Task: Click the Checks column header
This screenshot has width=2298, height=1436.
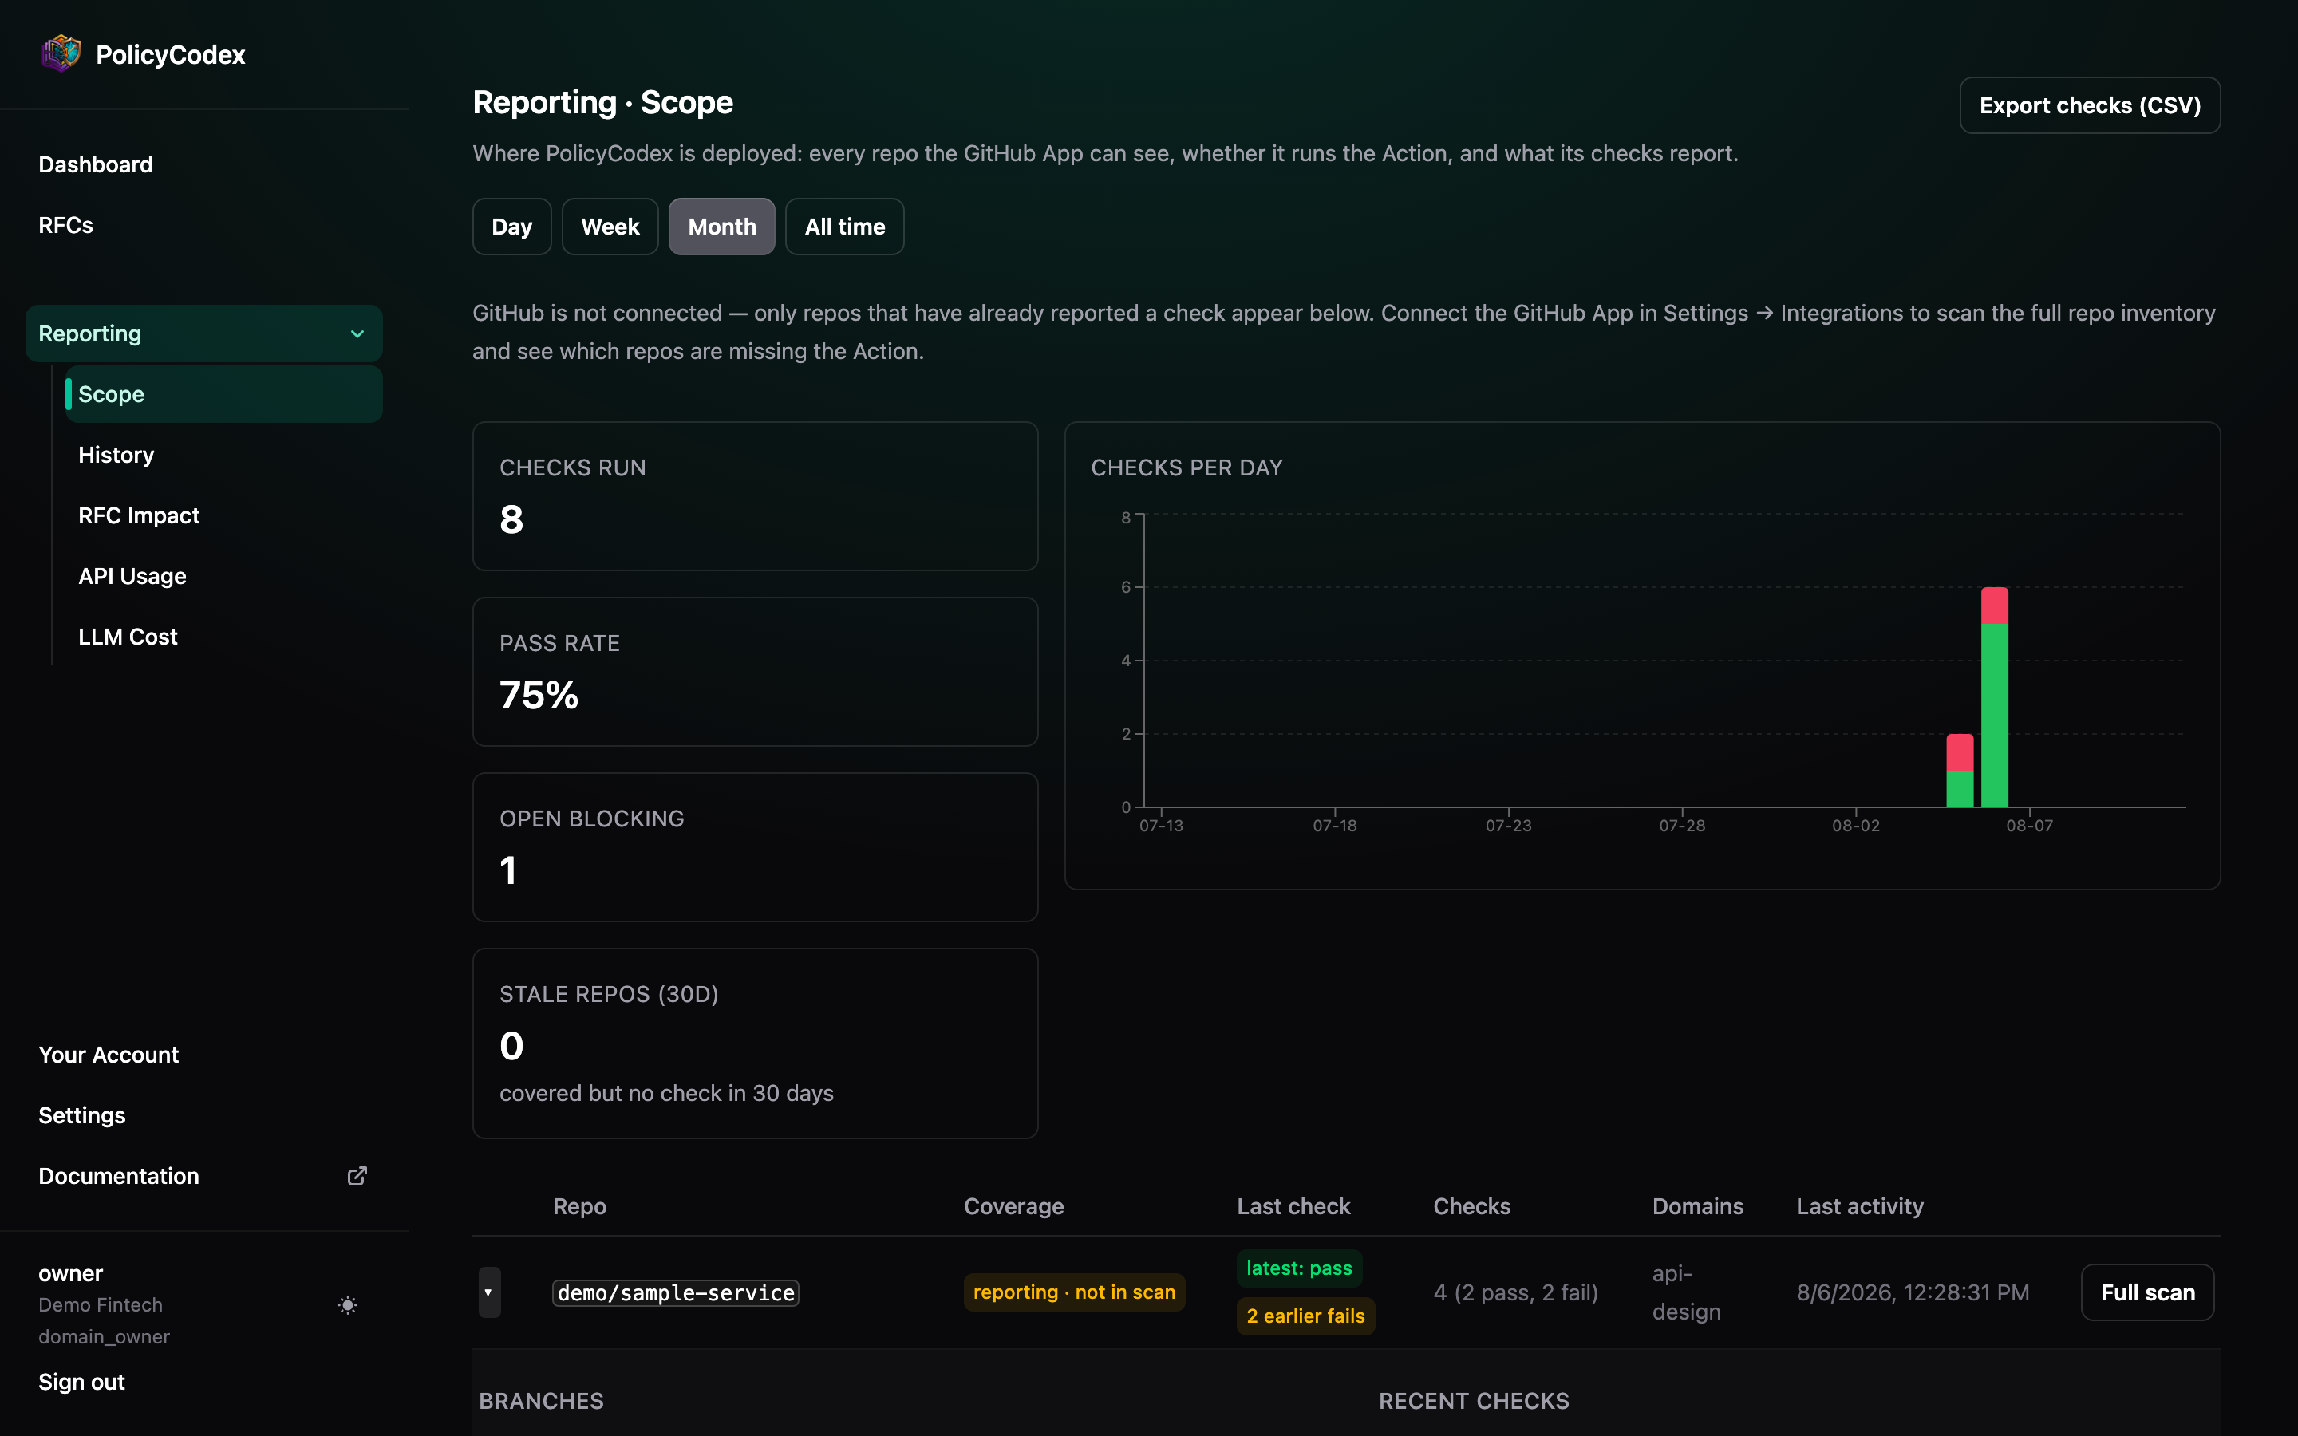Action: click(1472, 1206)
